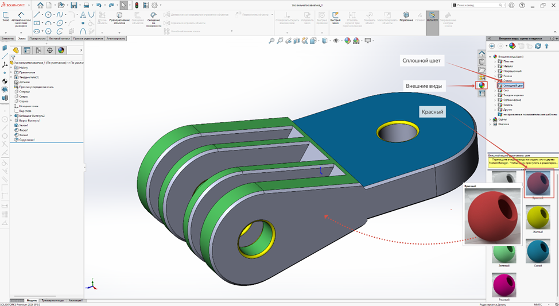
Task: Click the Rebuild traffic light icon
Action: [137, 5]
